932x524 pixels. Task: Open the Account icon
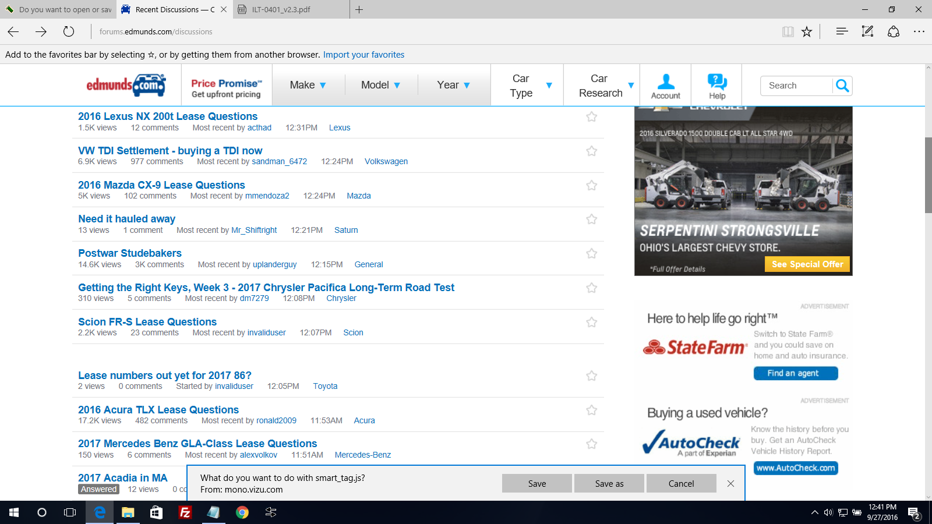(x=665, y=86)
